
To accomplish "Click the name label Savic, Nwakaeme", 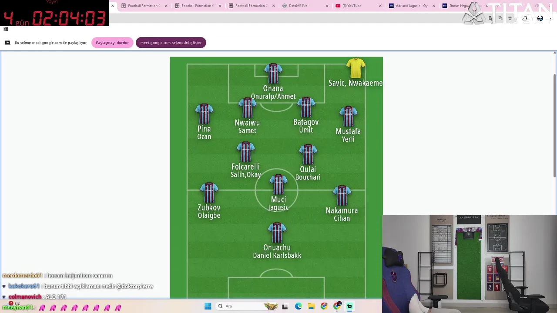I will pos(356,83).
